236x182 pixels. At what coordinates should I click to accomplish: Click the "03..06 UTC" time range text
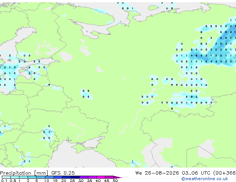(196, 173)
